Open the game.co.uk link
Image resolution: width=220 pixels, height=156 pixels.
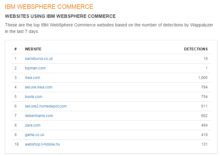coord(34,135)
